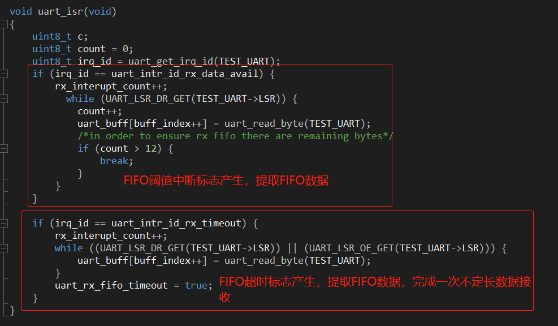Click the uart_intr_id_rx_data_avail identifier
558x326 pixels.
pos(185,74)
